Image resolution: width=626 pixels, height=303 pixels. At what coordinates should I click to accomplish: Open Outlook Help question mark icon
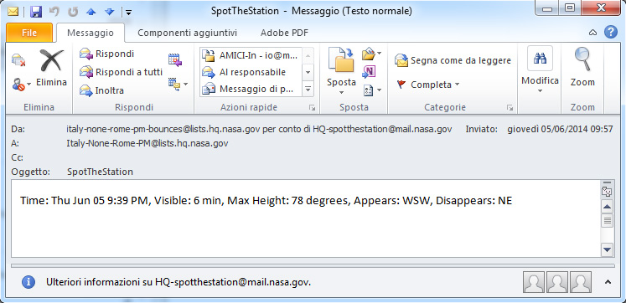click(x=611, y=33)
